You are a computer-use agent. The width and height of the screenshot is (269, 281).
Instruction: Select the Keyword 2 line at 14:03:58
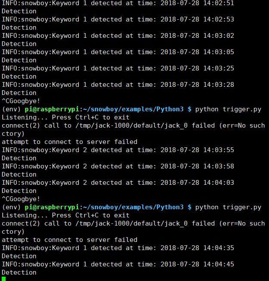[118, 166]
